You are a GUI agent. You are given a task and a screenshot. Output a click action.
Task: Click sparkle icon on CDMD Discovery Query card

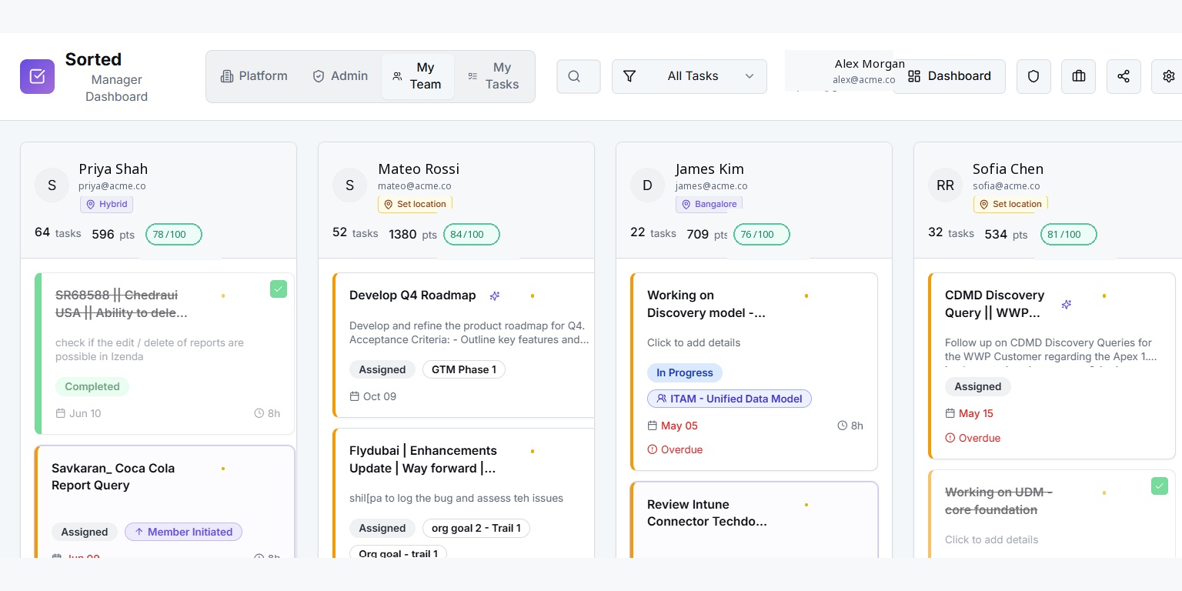point(1067,305)
